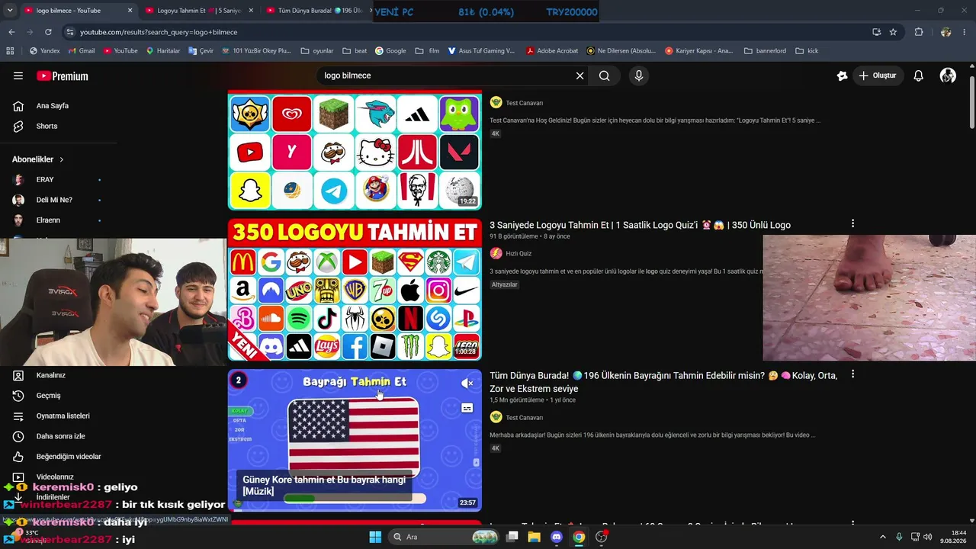Click the YouTube Premium logo
This screenshot has height=549, width=976.
click(x=63, y=75)
